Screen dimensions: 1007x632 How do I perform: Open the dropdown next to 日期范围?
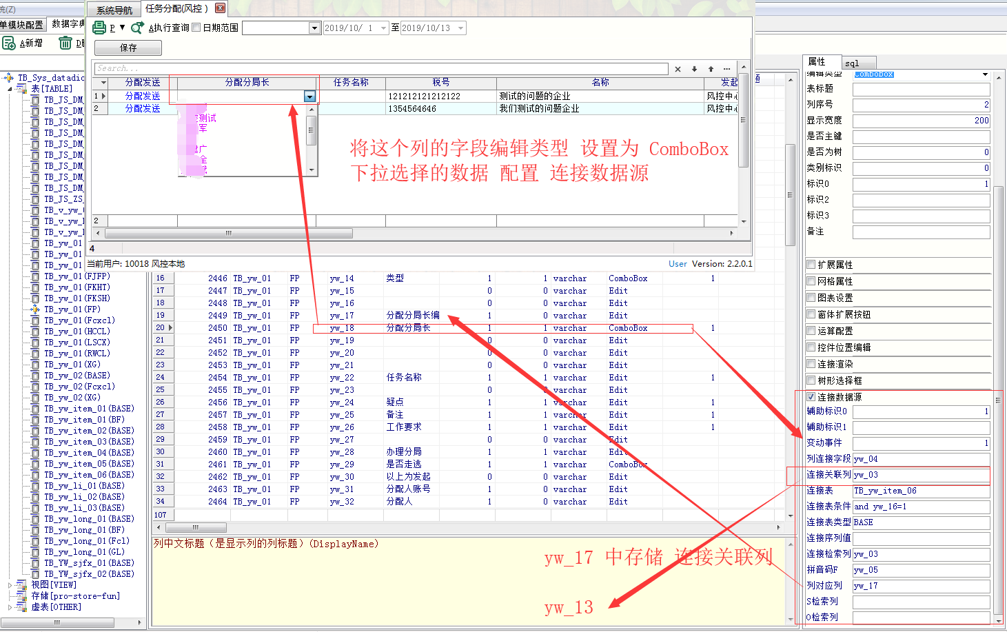315,28
